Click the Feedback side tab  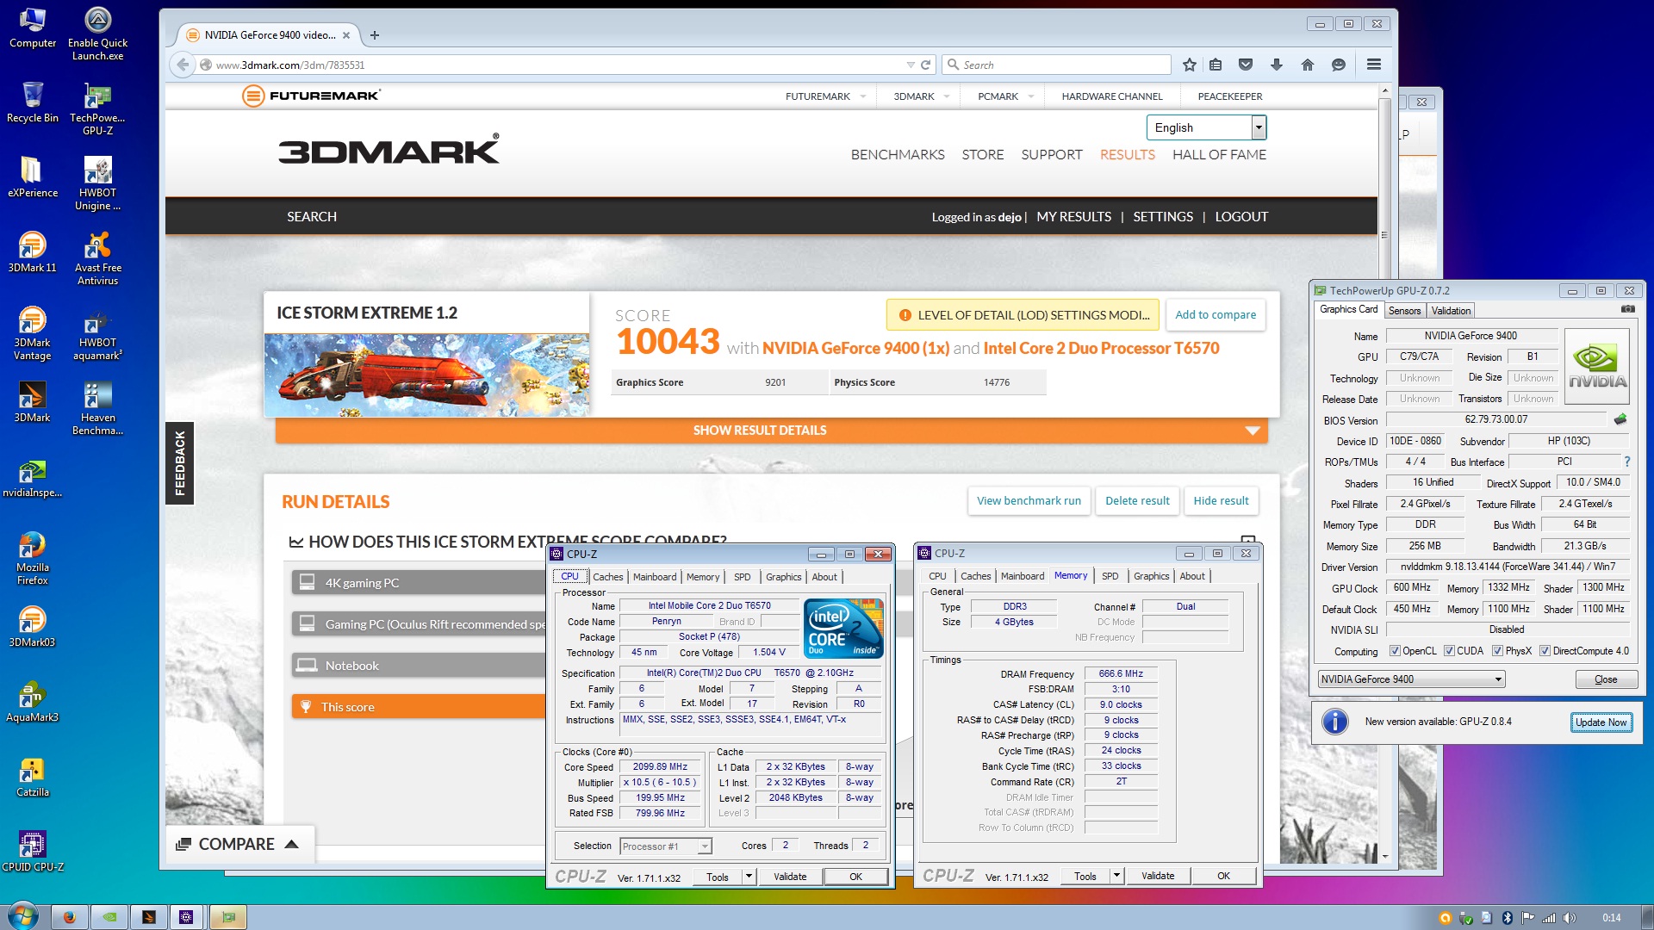coord(179,463)
